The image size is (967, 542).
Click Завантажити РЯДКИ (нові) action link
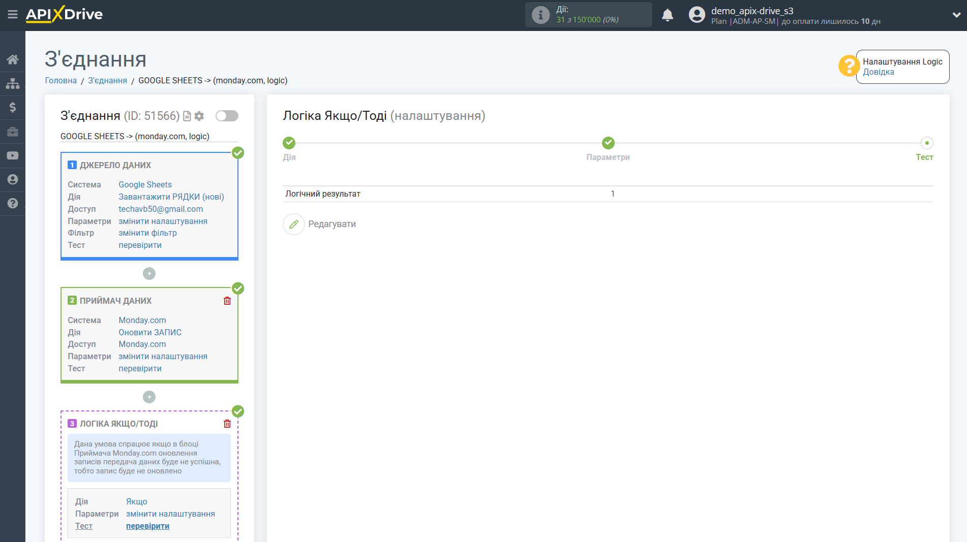(x=171, y=197)
